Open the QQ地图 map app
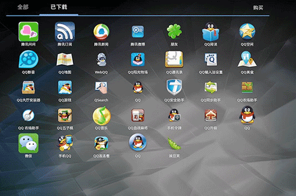 pos(65,59)
